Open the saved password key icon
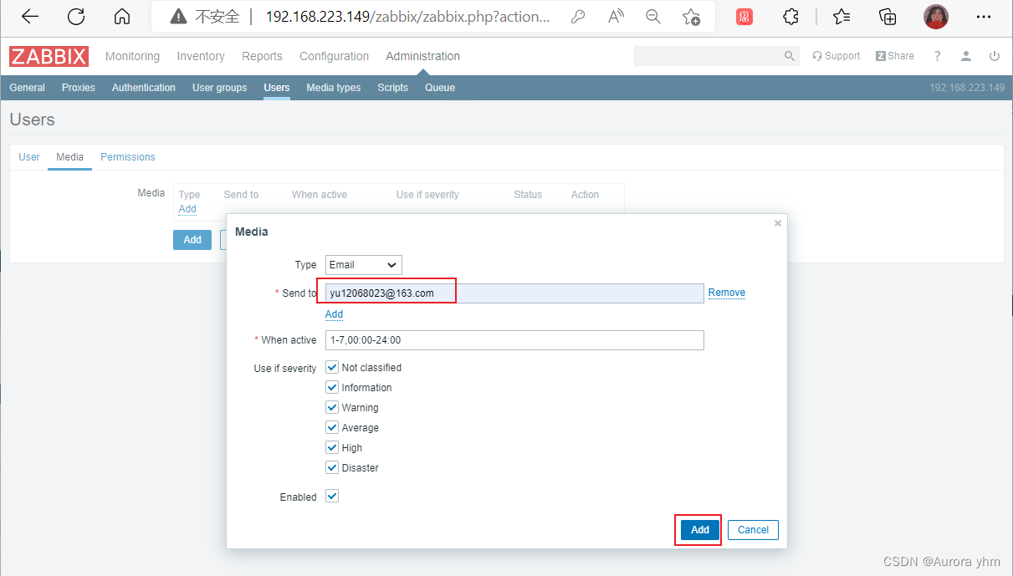 coord(577,17)
